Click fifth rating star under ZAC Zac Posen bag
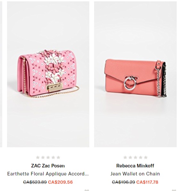 (58, 157)
